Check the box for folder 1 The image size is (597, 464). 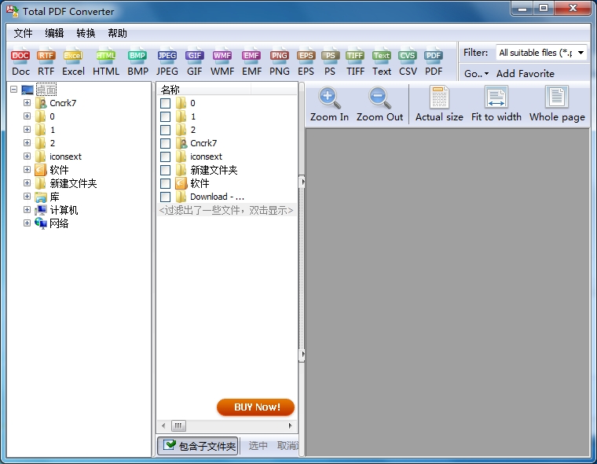point(165,116)
